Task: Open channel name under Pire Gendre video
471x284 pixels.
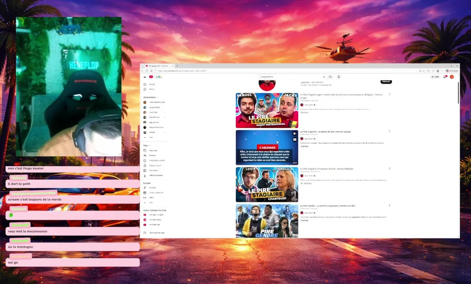Action: coord(308,213)
